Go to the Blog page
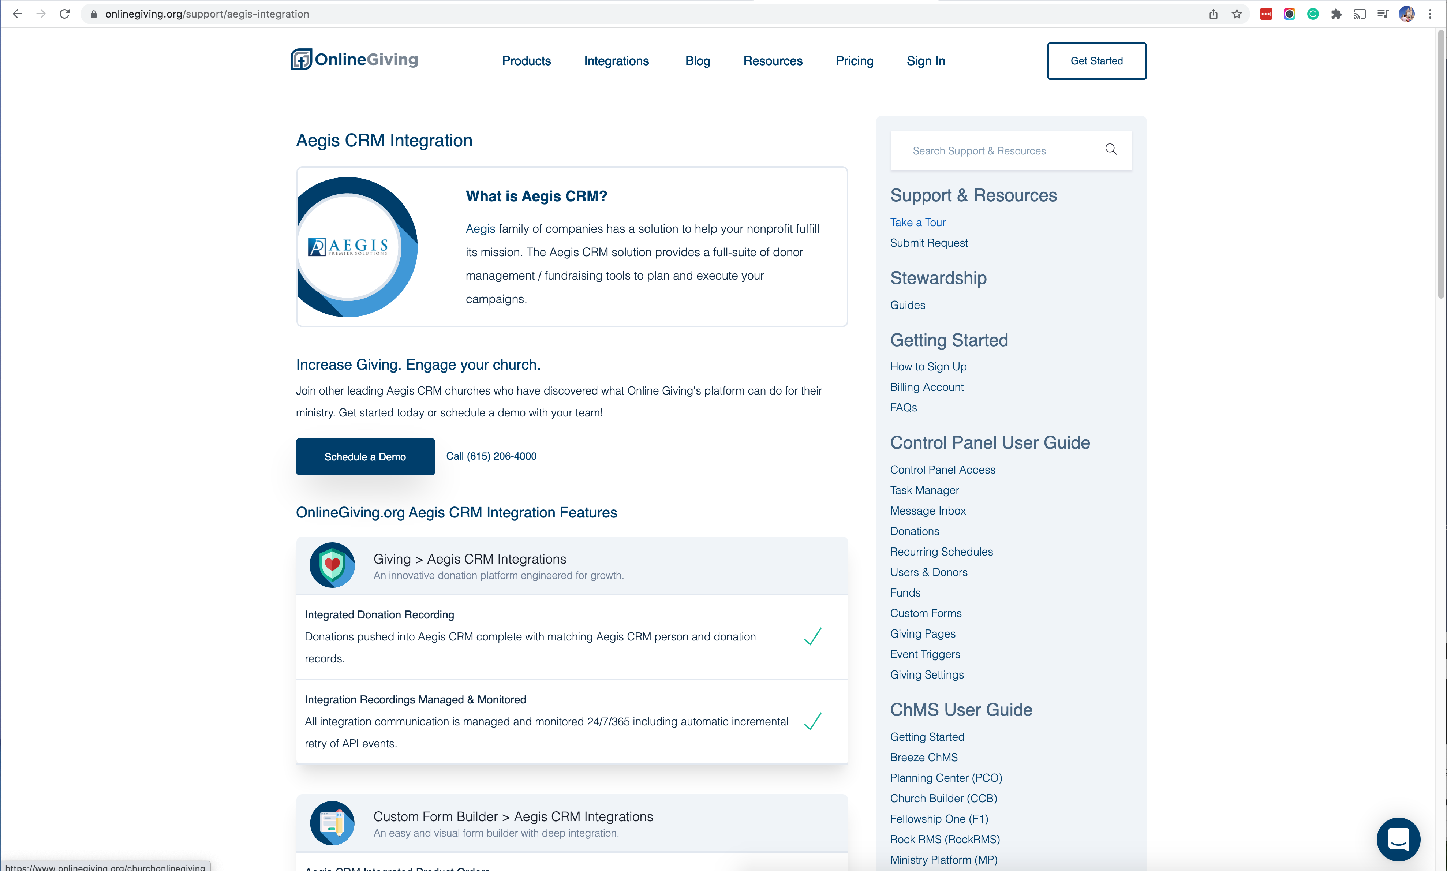Screen dimensions: 1447x871 (698, 61)
